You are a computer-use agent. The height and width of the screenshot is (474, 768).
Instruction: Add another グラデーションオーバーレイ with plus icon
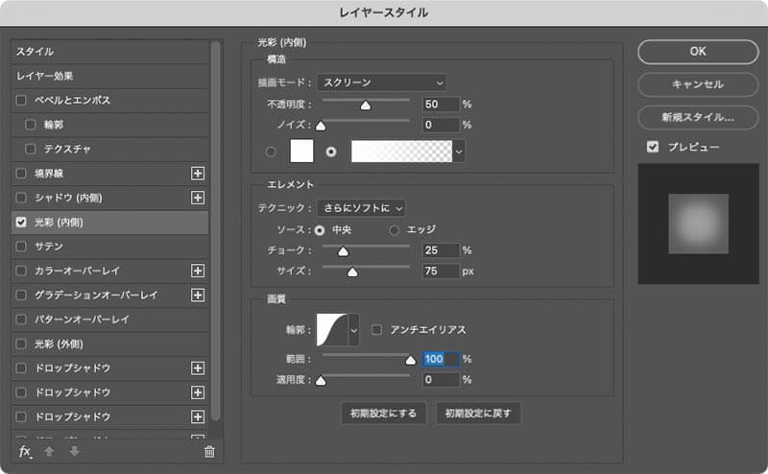pos(198,296)
